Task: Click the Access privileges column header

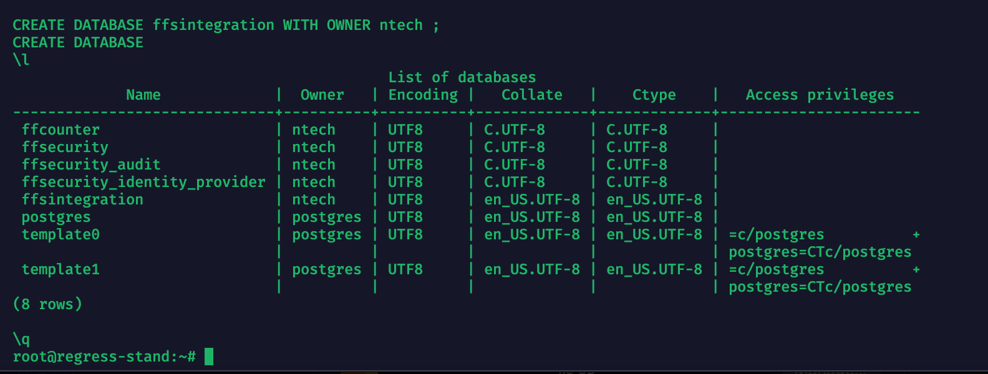Action: (x=820, y=95)
